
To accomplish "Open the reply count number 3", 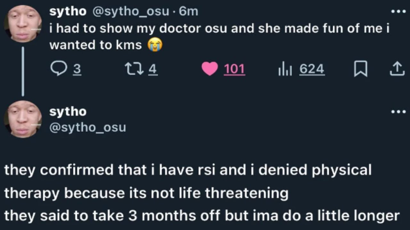I will click(77, 69).
